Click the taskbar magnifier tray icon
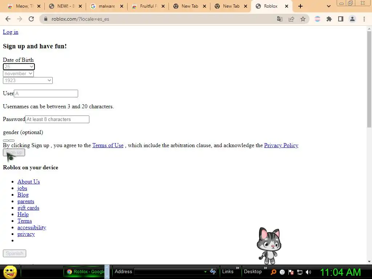 (273, 272)
